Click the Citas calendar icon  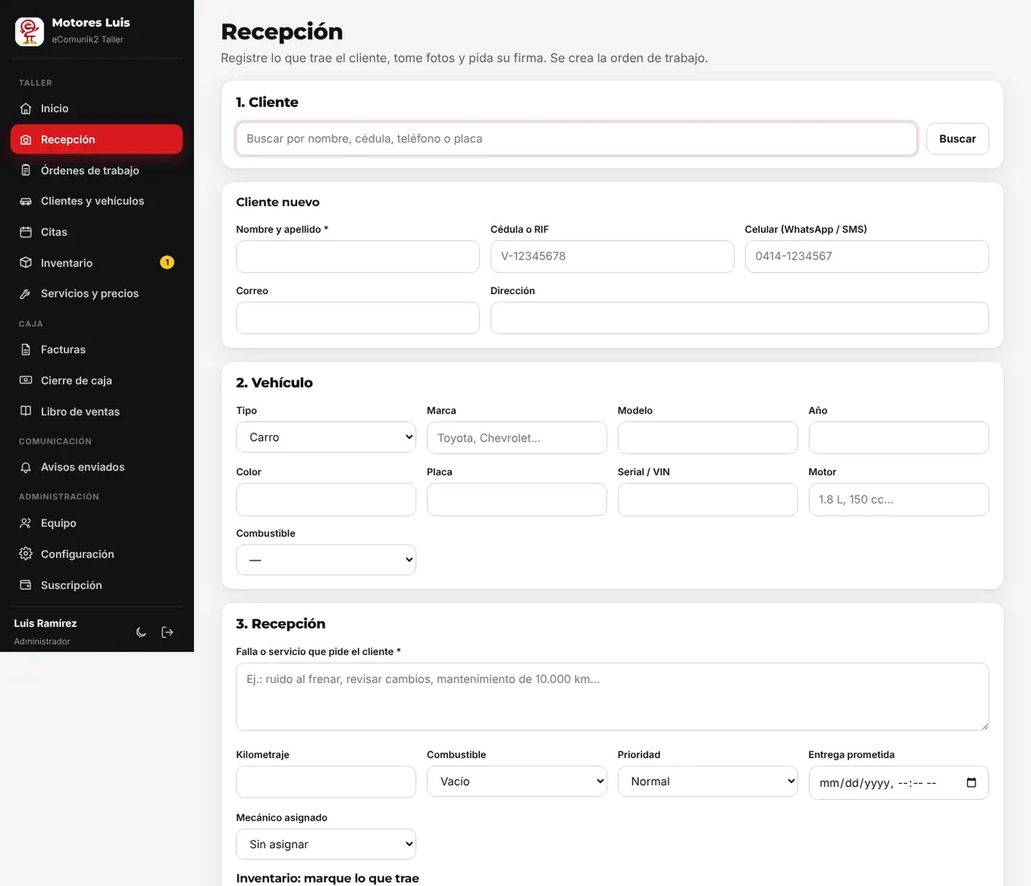(x=26, y=232)
